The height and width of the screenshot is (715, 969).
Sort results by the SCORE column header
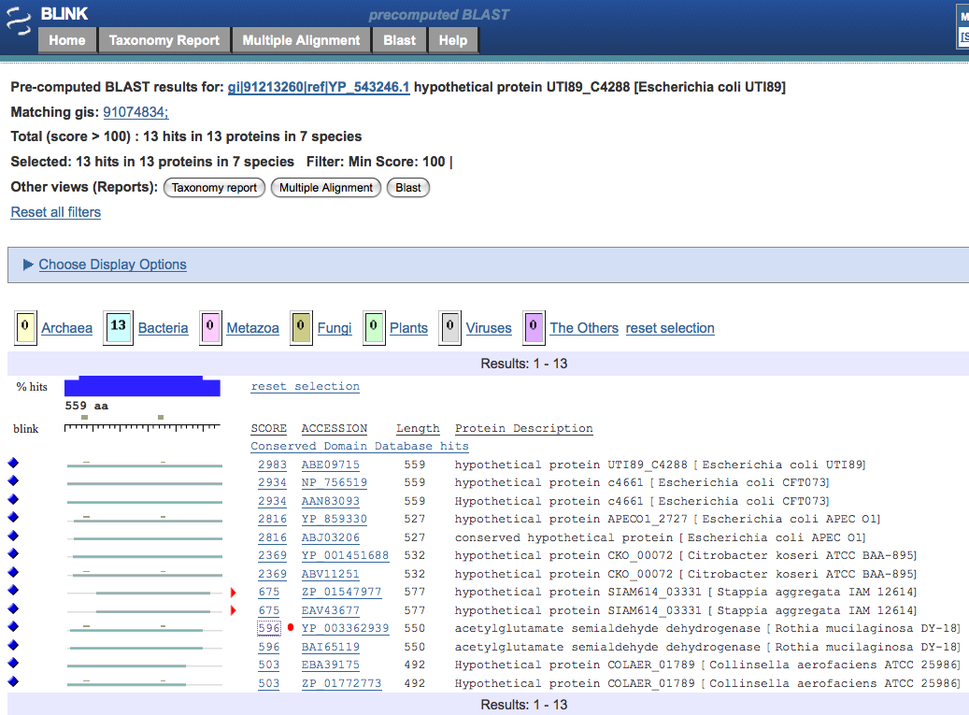[x=268, y=428]
